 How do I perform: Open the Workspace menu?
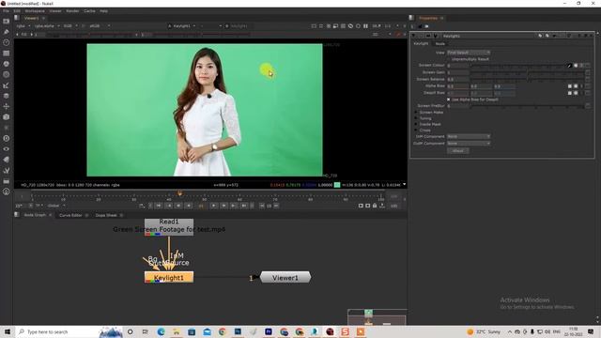pos(35,11)
